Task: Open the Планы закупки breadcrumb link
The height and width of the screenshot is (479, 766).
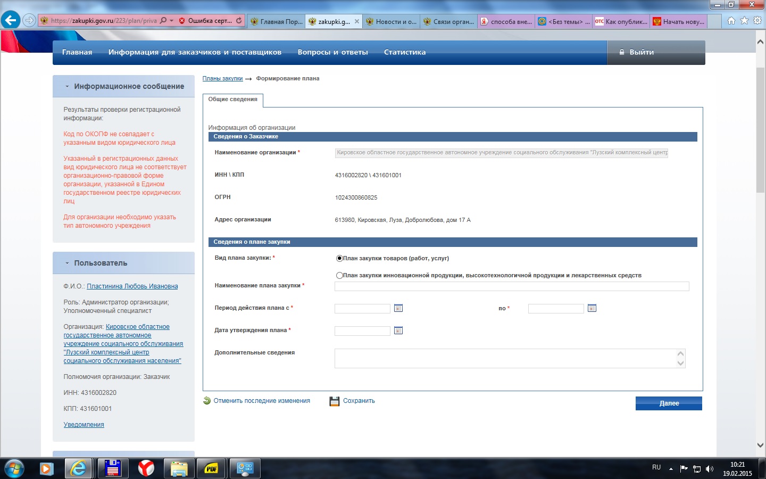Action: 222,79
